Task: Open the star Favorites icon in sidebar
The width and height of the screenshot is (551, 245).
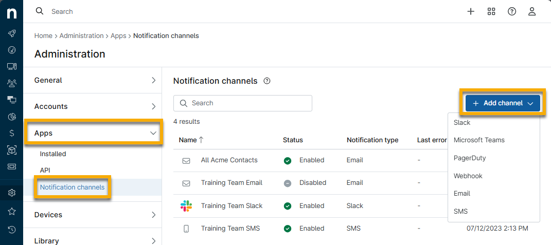Action: pos(11,211)
